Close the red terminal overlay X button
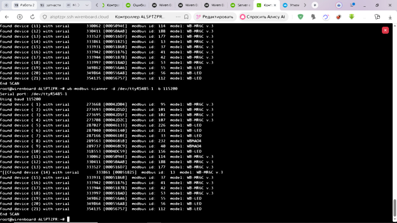397x223 pixels. (385, 30)
